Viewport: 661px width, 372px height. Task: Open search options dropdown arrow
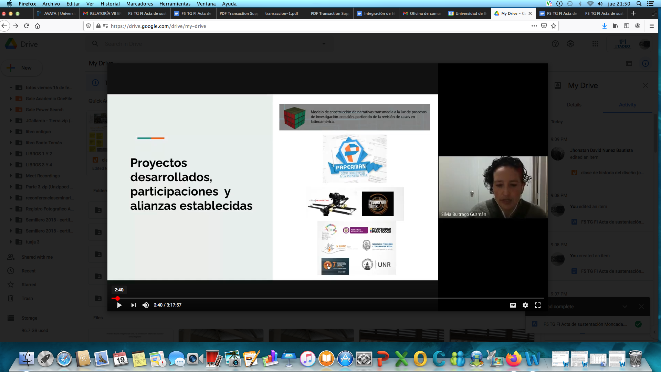click(324, 44)
